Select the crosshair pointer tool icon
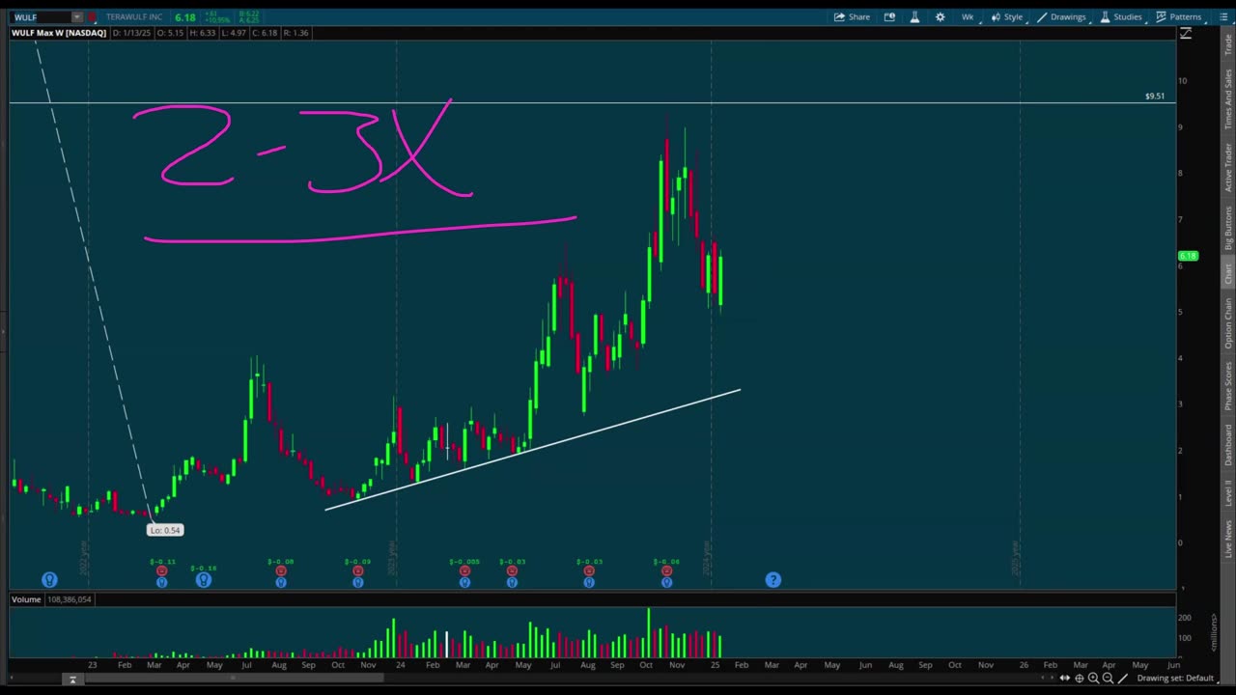 click(x=1079, y=678)
